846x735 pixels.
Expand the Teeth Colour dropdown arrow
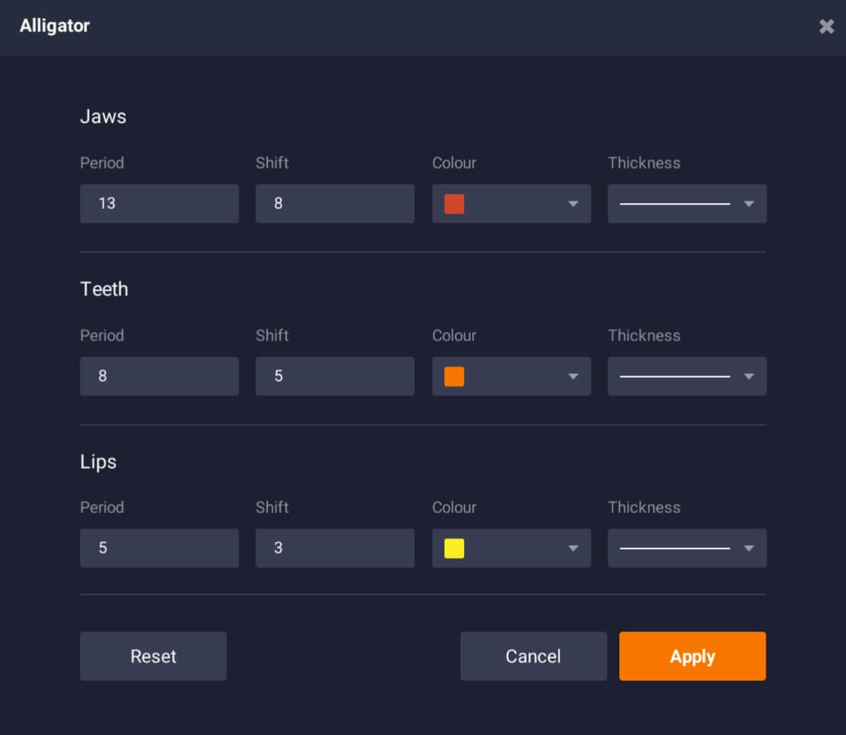point(573,376)
